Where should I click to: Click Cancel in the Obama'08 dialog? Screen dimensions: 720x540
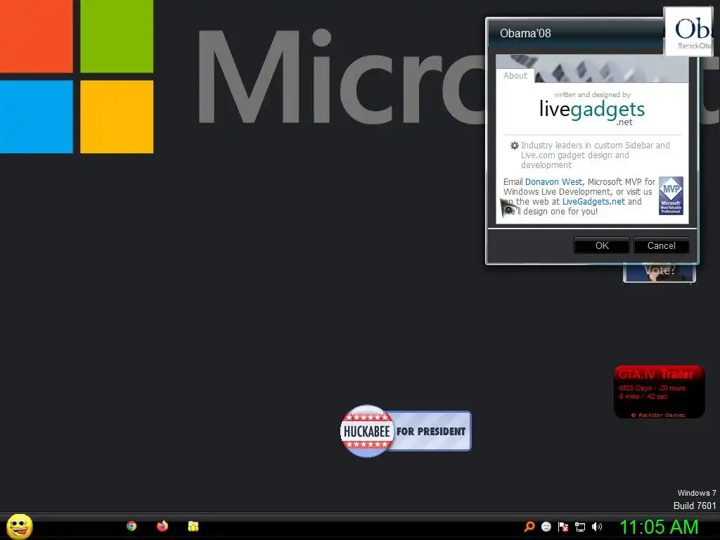click(661, 245)
